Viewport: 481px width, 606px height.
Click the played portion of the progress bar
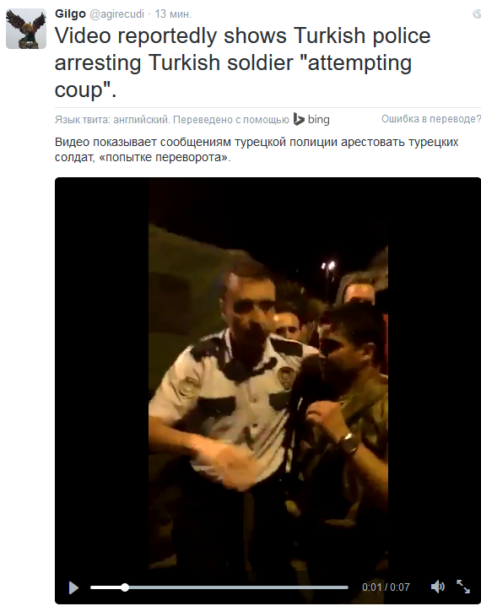[x=105, y=587]
